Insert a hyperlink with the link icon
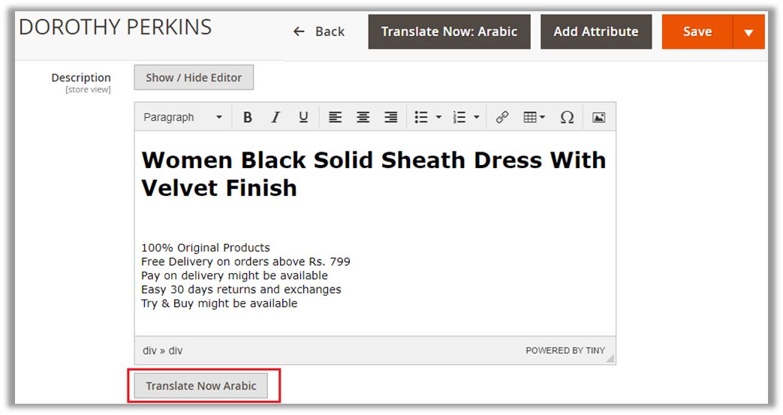The image size is (783, 415). point(502,117)
